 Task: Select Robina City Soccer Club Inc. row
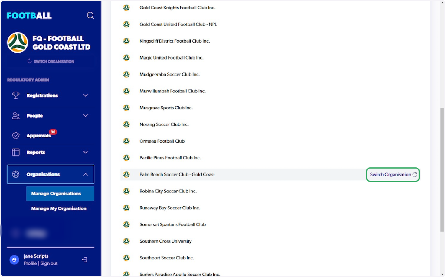[x=270, y=191]
